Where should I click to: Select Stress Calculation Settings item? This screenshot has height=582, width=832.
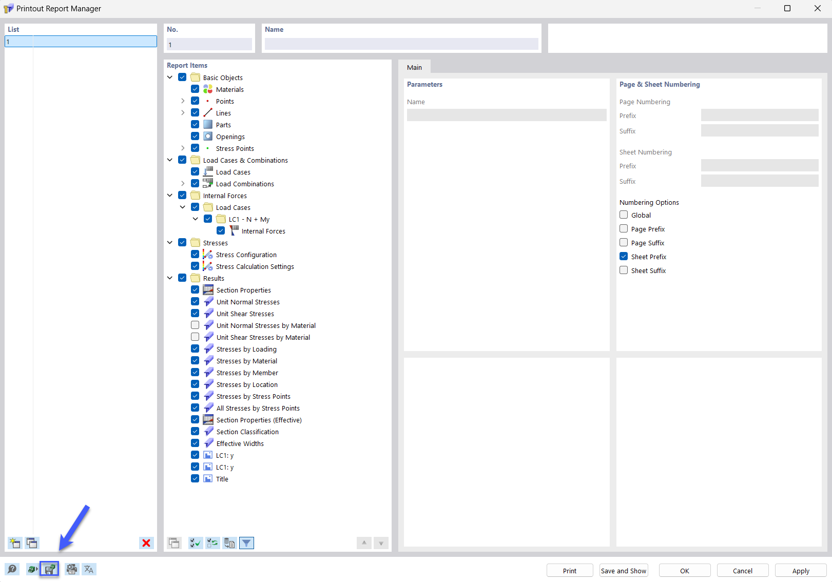[255, 266]
